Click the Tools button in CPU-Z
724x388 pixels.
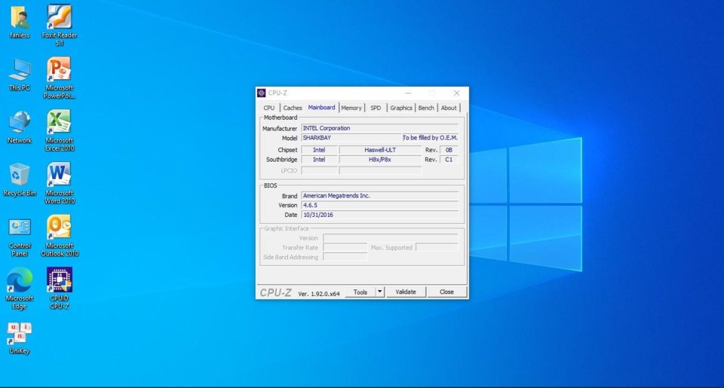pos(360,292)
